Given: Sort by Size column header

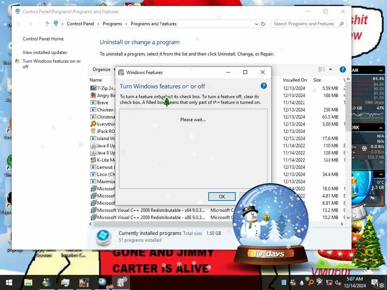Looking at the screenshot, I should [x=317, y=80].
